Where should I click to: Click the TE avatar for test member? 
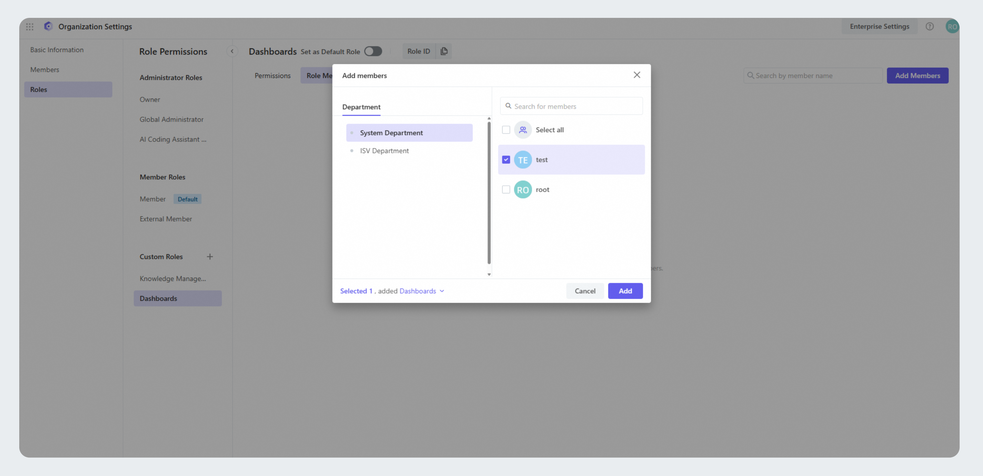pyautogui.click(x=522, y=160)
